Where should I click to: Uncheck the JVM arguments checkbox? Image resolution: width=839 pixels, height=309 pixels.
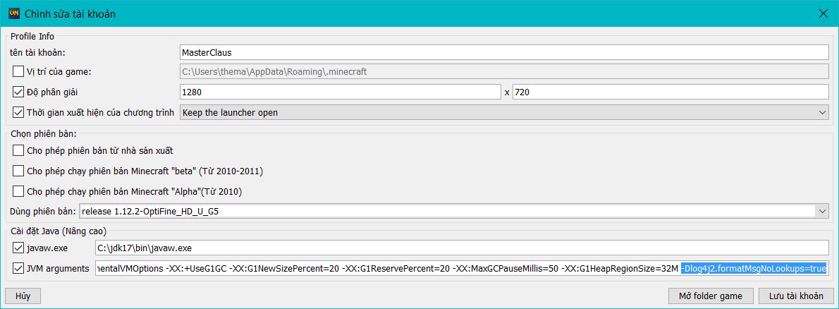[18, 268]
